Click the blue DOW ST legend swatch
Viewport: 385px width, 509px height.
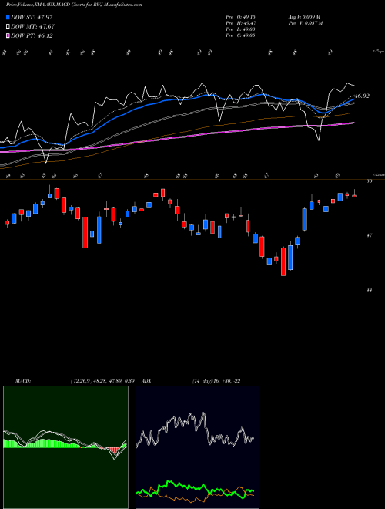click(x=8, y=17)
